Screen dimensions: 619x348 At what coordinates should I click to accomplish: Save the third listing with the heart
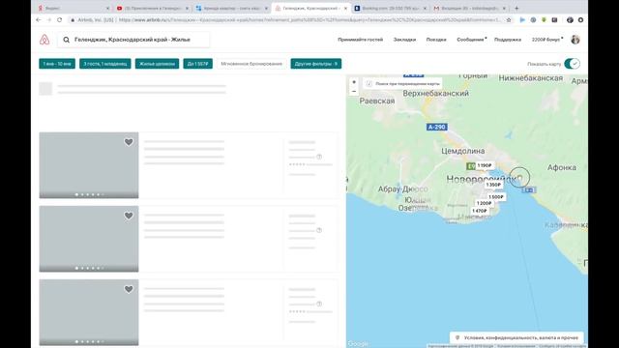[x=129, y=289]
